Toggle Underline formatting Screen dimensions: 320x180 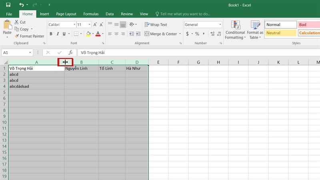coord(64,34)
